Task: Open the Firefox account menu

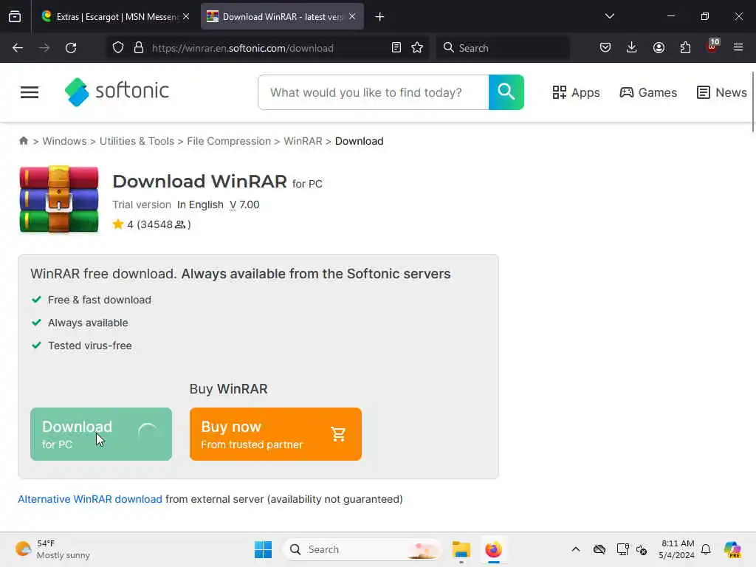Action: [x=659, y=48]
